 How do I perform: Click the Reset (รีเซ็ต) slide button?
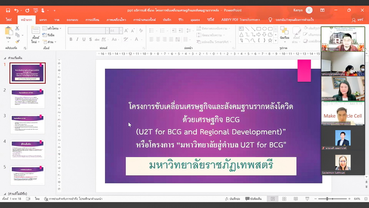click(x=48, y=35)
